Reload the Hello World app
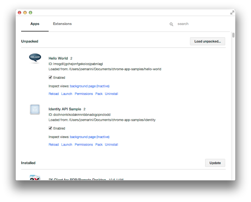 pyautogui.click(x=53, y=94)
